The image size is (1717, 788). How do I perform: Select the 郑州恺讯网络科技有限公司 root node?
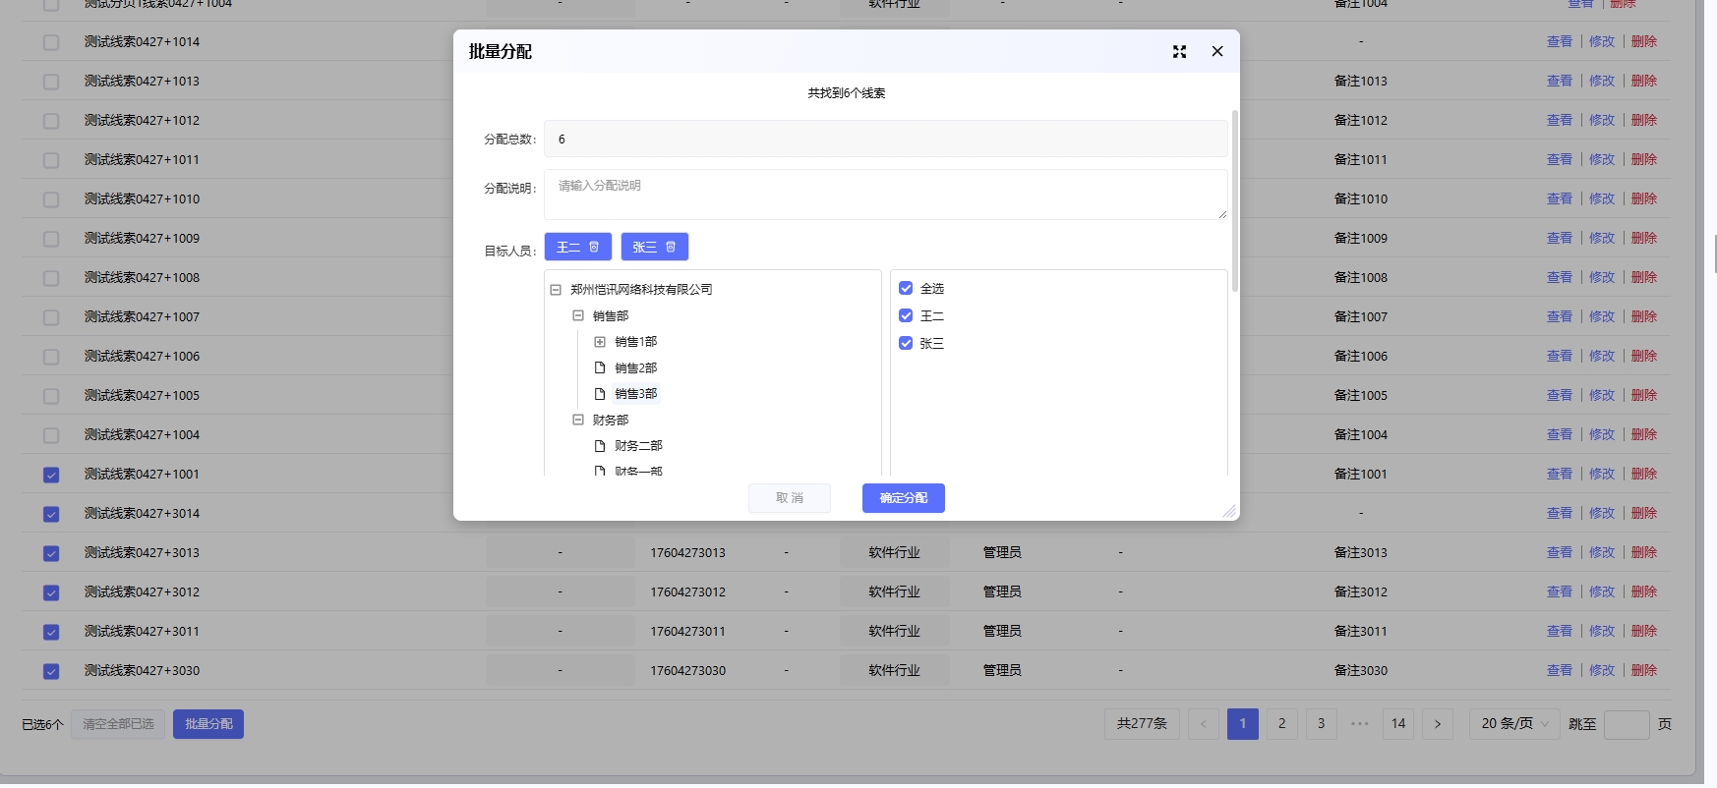point(641,290)
